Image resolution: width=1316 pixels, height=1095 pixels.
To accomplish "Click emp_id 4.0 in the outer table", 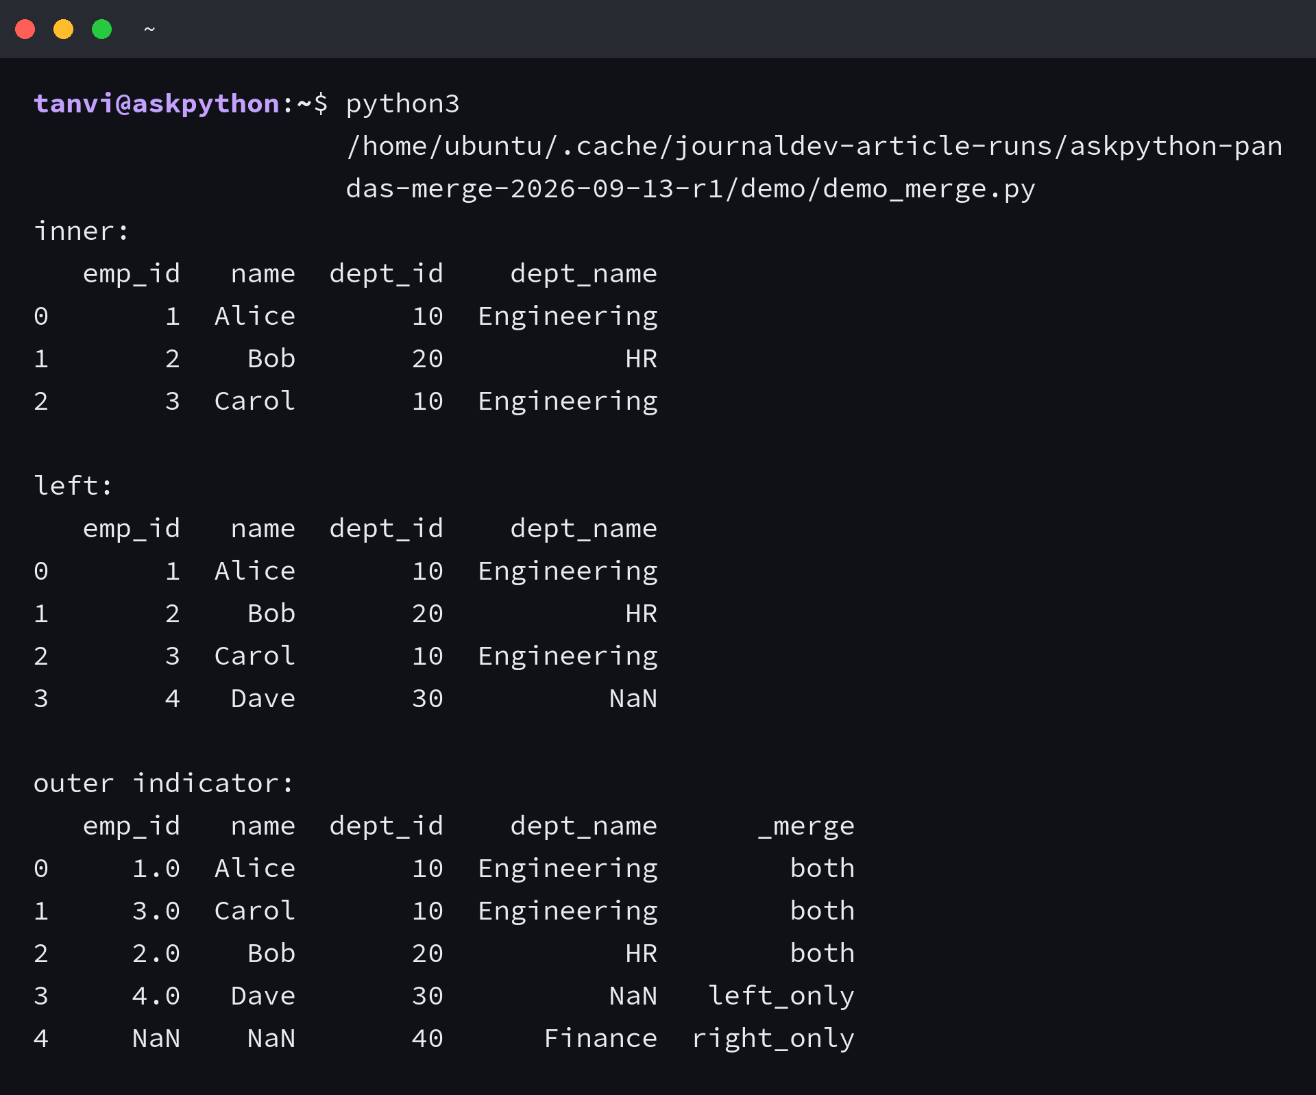I will tap(156, 996).
